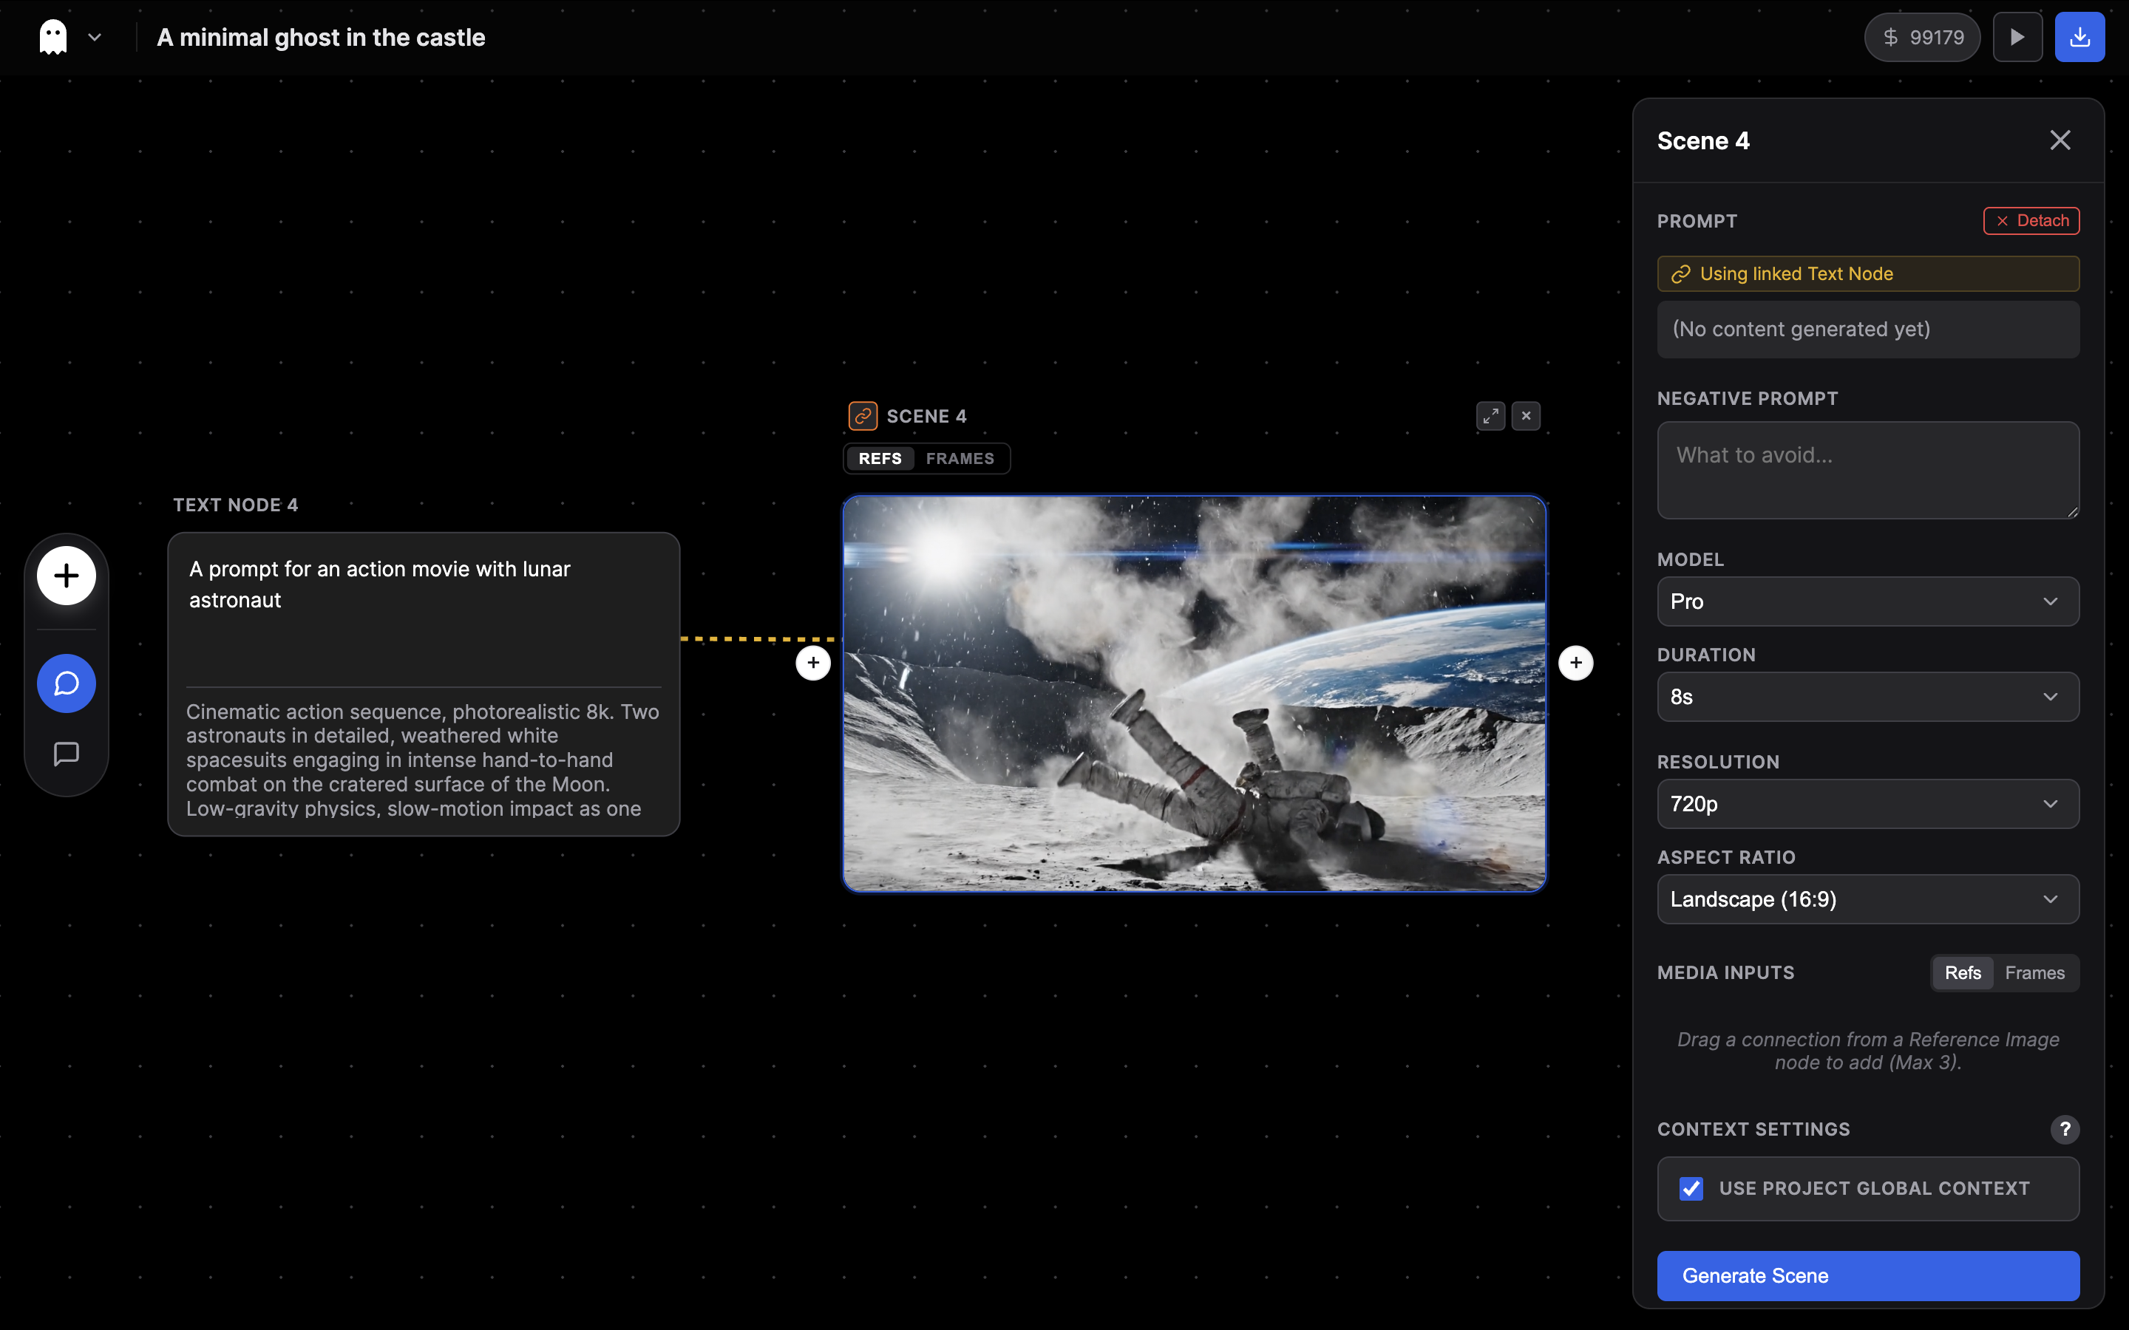Click the orange link icon beside Scene 4

(x=862, y=416)
